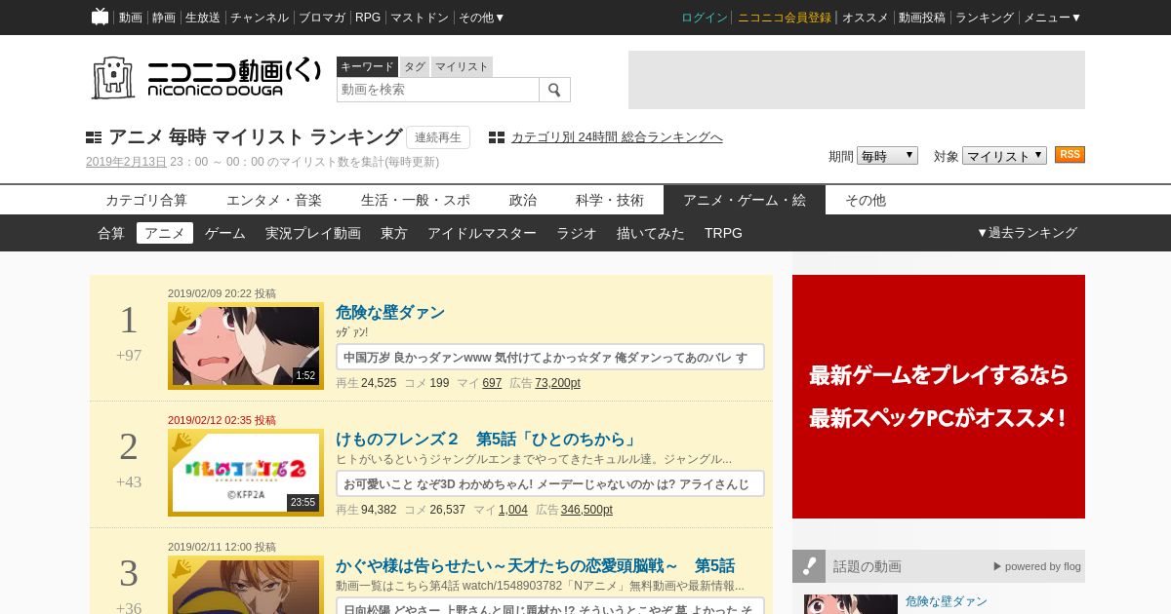Image resolution: width=1171 pixels, height=614 pixels.
Task: Click the TV icon in top bar
Action: (100, 17)
